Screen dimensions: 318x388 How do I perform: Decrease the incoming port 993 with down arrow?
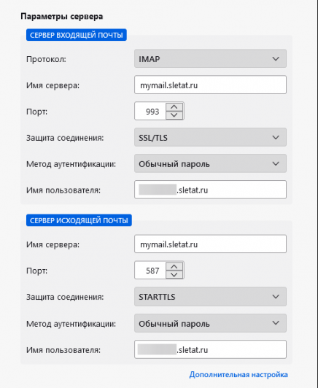pos(174,115)
